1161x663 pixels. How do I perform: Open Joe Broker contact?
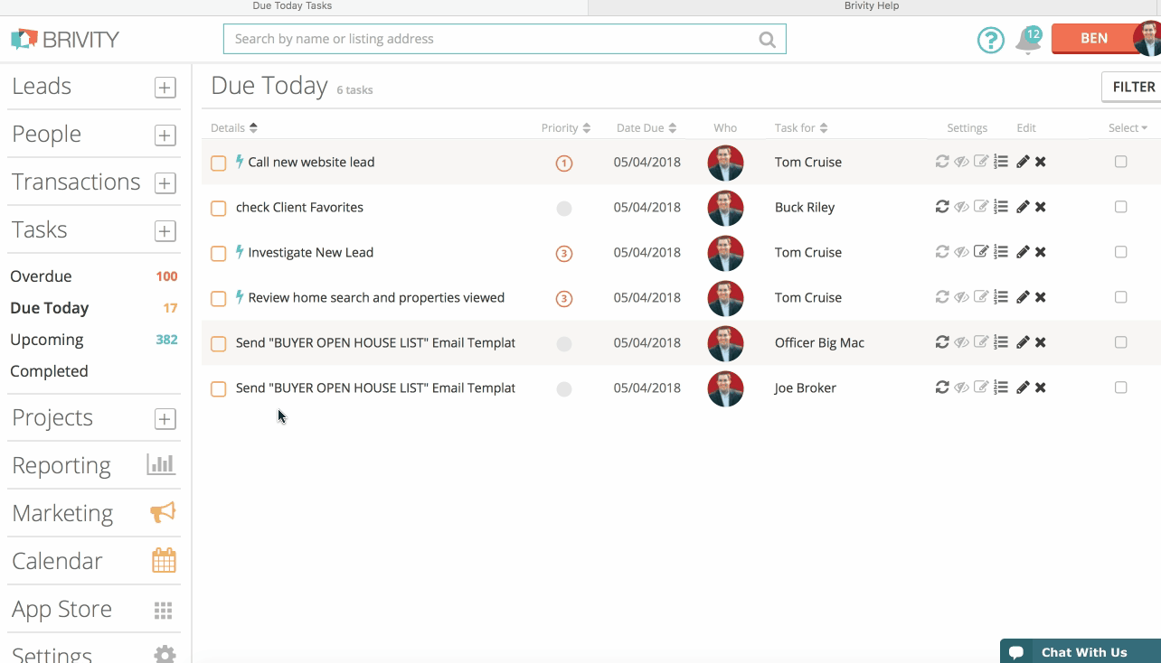coord(806,388)
